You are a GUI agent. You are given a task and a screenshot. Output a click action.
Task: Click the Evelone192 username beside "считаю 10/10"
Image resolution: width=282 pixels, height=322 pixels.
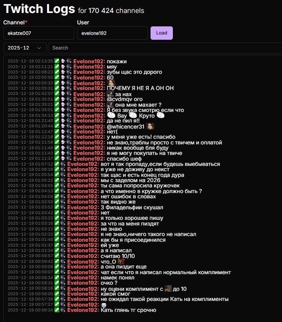coord(83,256)
